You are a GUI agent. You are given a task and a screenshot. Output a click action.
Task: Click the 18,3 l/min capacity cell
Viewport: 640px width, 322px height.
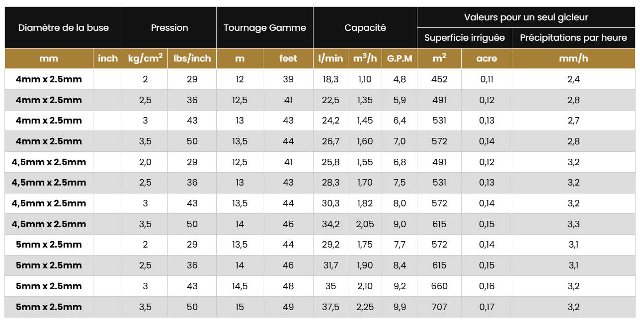[x=330, y=79]
